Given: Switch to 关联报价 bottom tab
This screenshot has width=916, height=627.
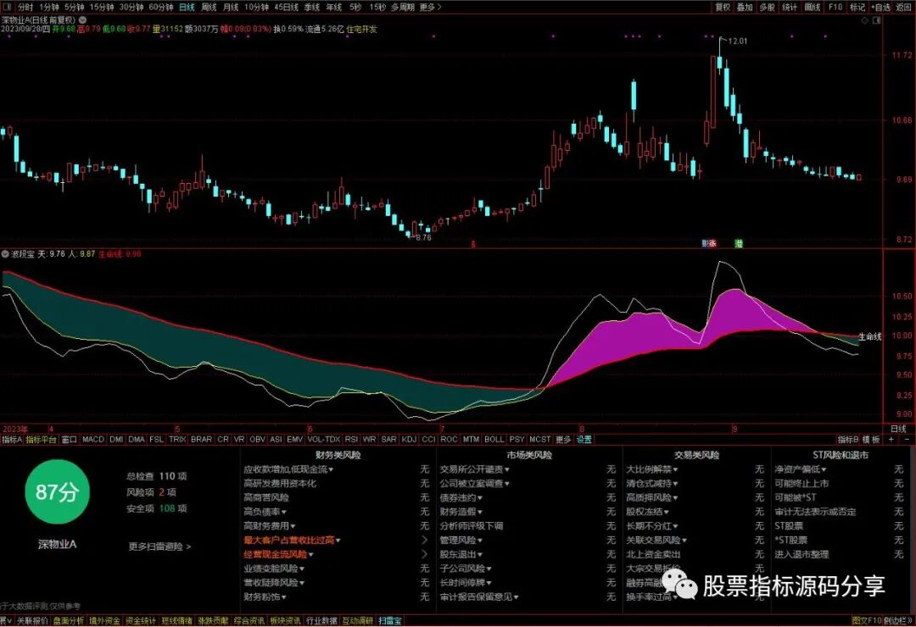Looking at the screenshot, I should tap(31, 621).
